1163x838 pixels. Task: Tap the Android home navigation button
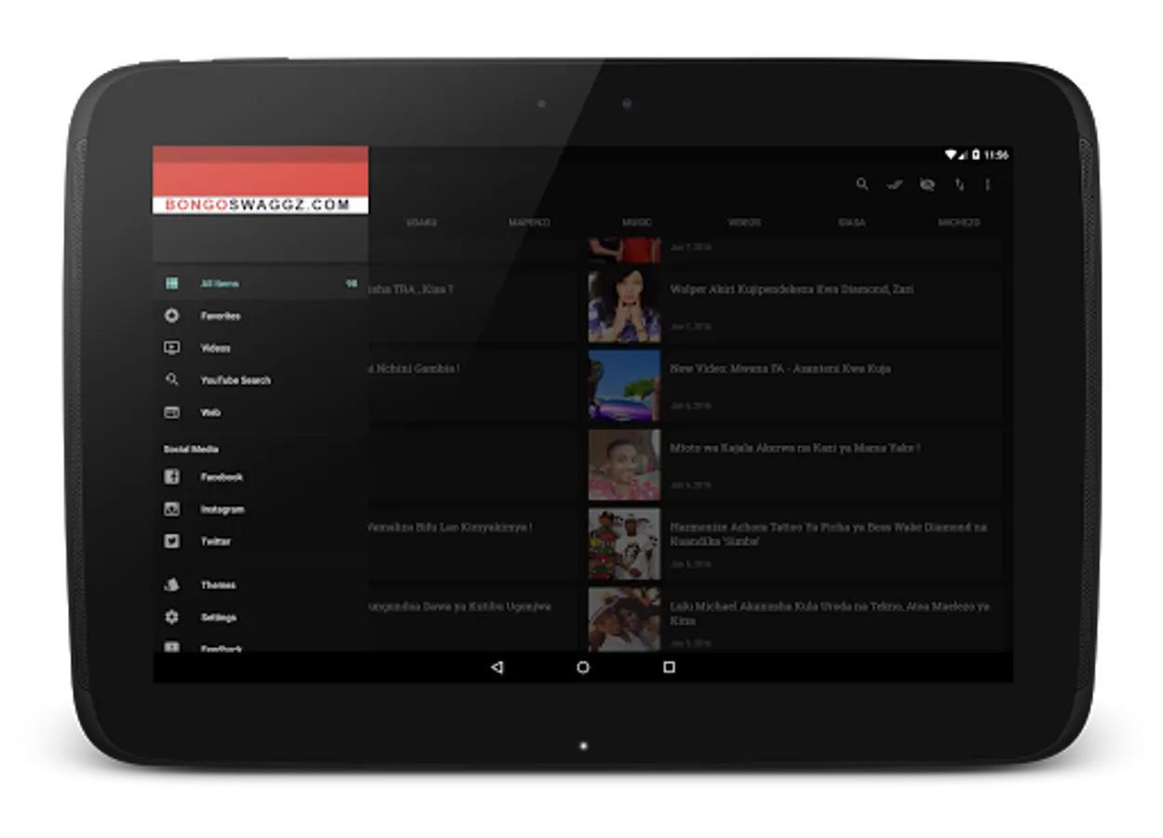(x=583, y=668)
